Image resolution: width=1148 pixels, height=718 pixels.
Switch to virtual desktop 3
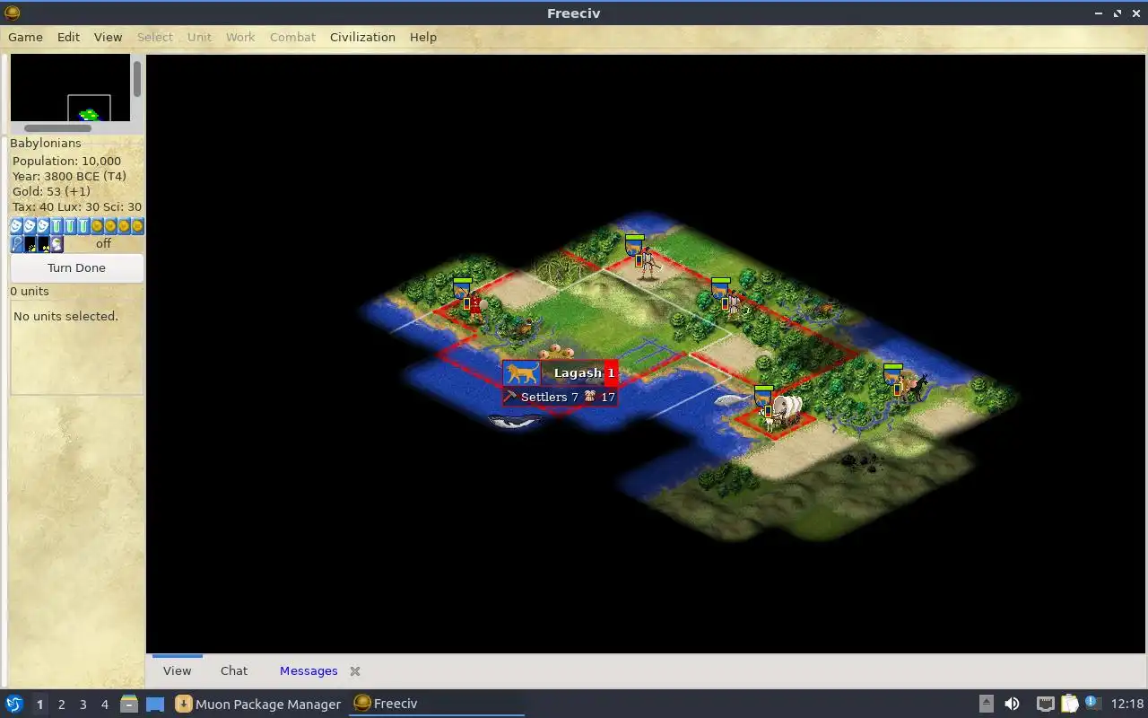pyautogui.click(x=83, y=705)
